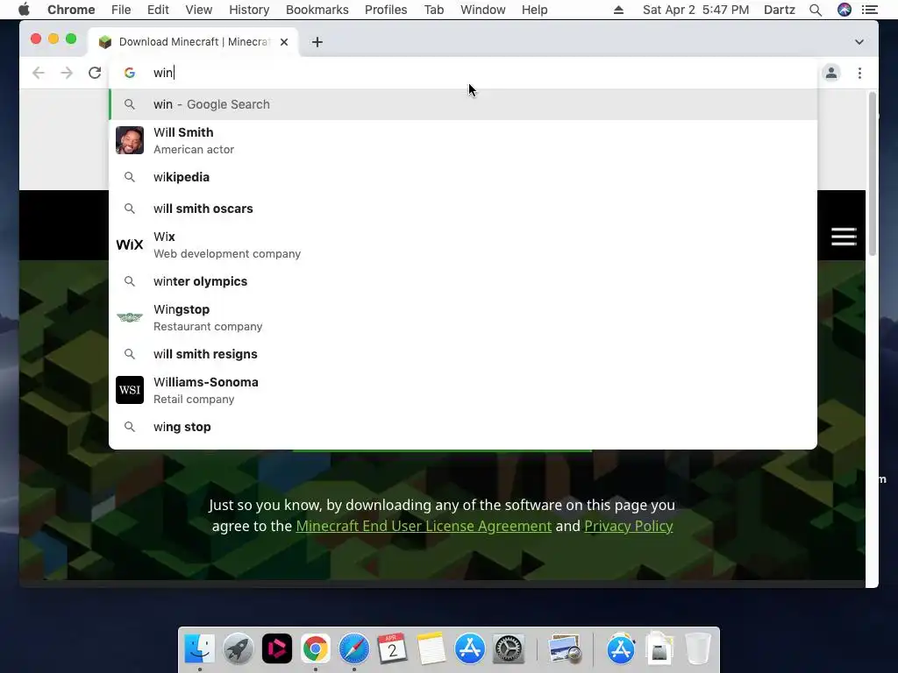
Task: Open Finder from the Dock
Action: [200, 649]
